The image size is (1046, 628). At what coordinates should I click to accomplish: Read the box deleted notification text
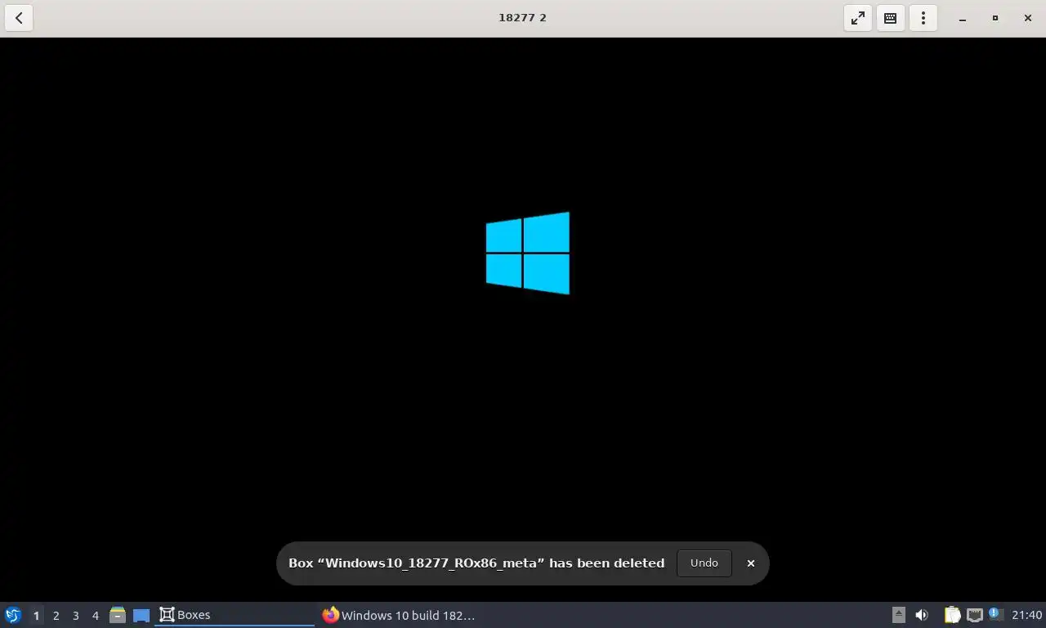click(476, 563)
